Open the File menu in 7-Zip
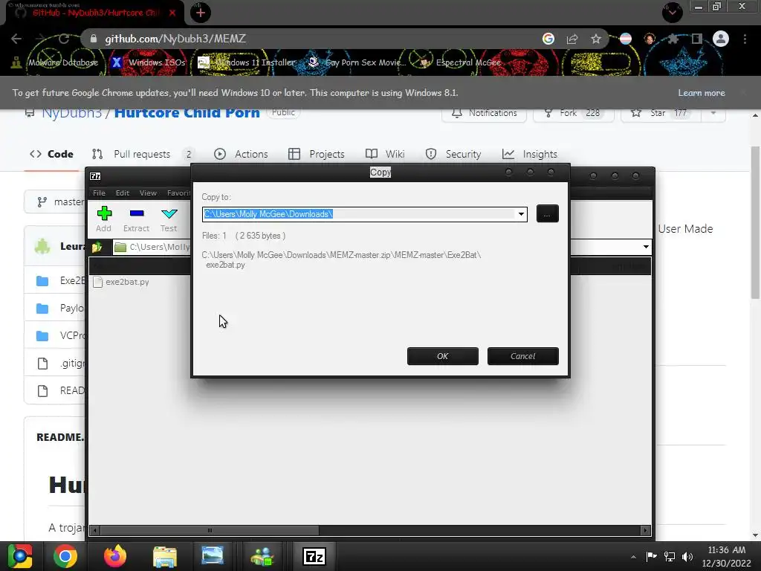Image resolution: width=761 pixels, height=571 pixels. click(x=99, y=193)
